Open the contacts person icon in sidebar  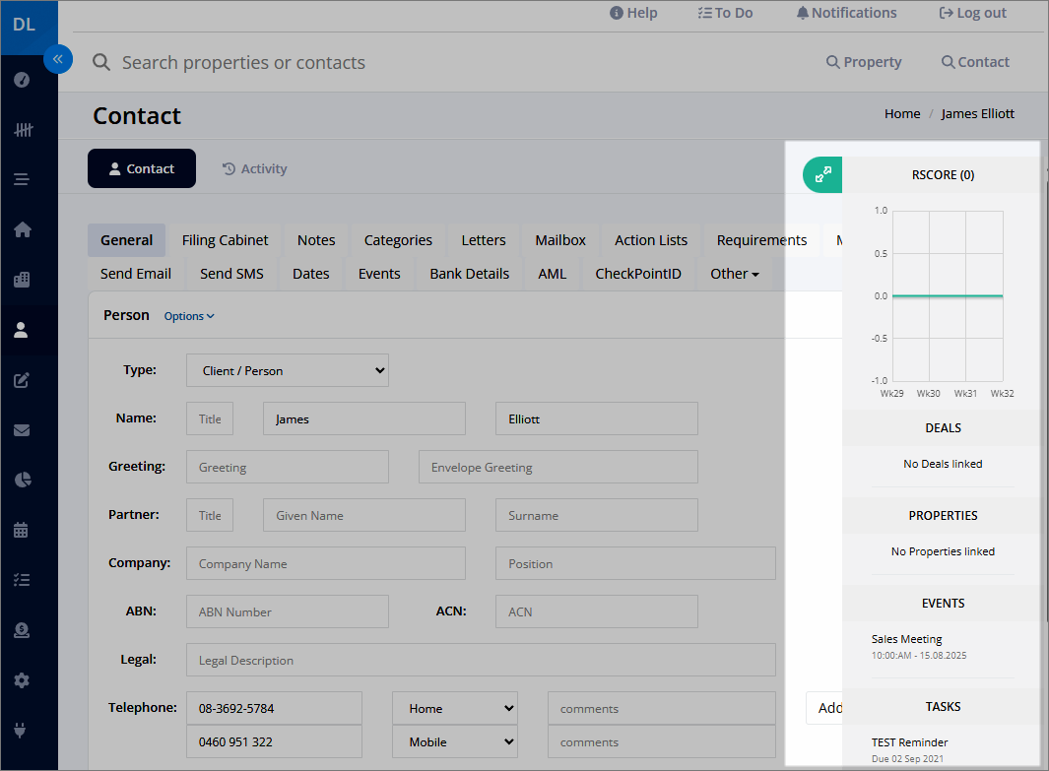(22, 330)
